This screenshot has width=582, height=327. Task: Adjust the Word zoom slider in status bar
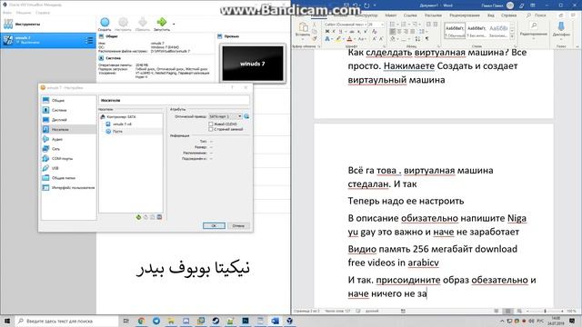coord(545,311)
